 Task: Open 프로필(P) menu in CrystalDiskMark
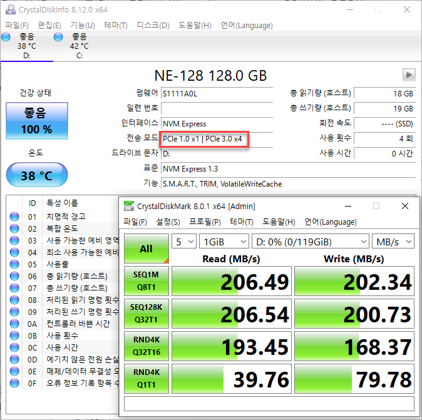click(205, 222)
